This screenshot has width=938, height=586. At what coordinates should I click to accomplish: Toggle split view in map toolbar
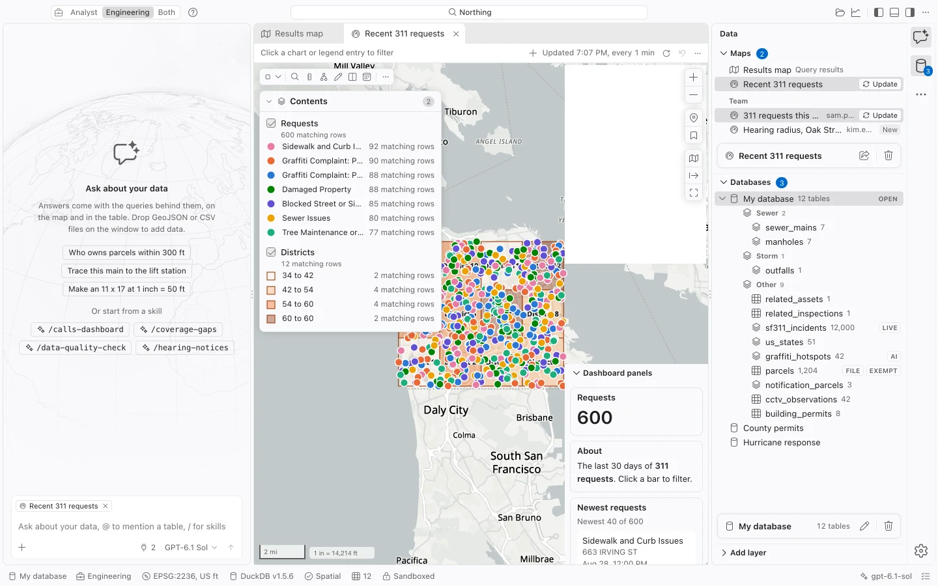point(352,77)
